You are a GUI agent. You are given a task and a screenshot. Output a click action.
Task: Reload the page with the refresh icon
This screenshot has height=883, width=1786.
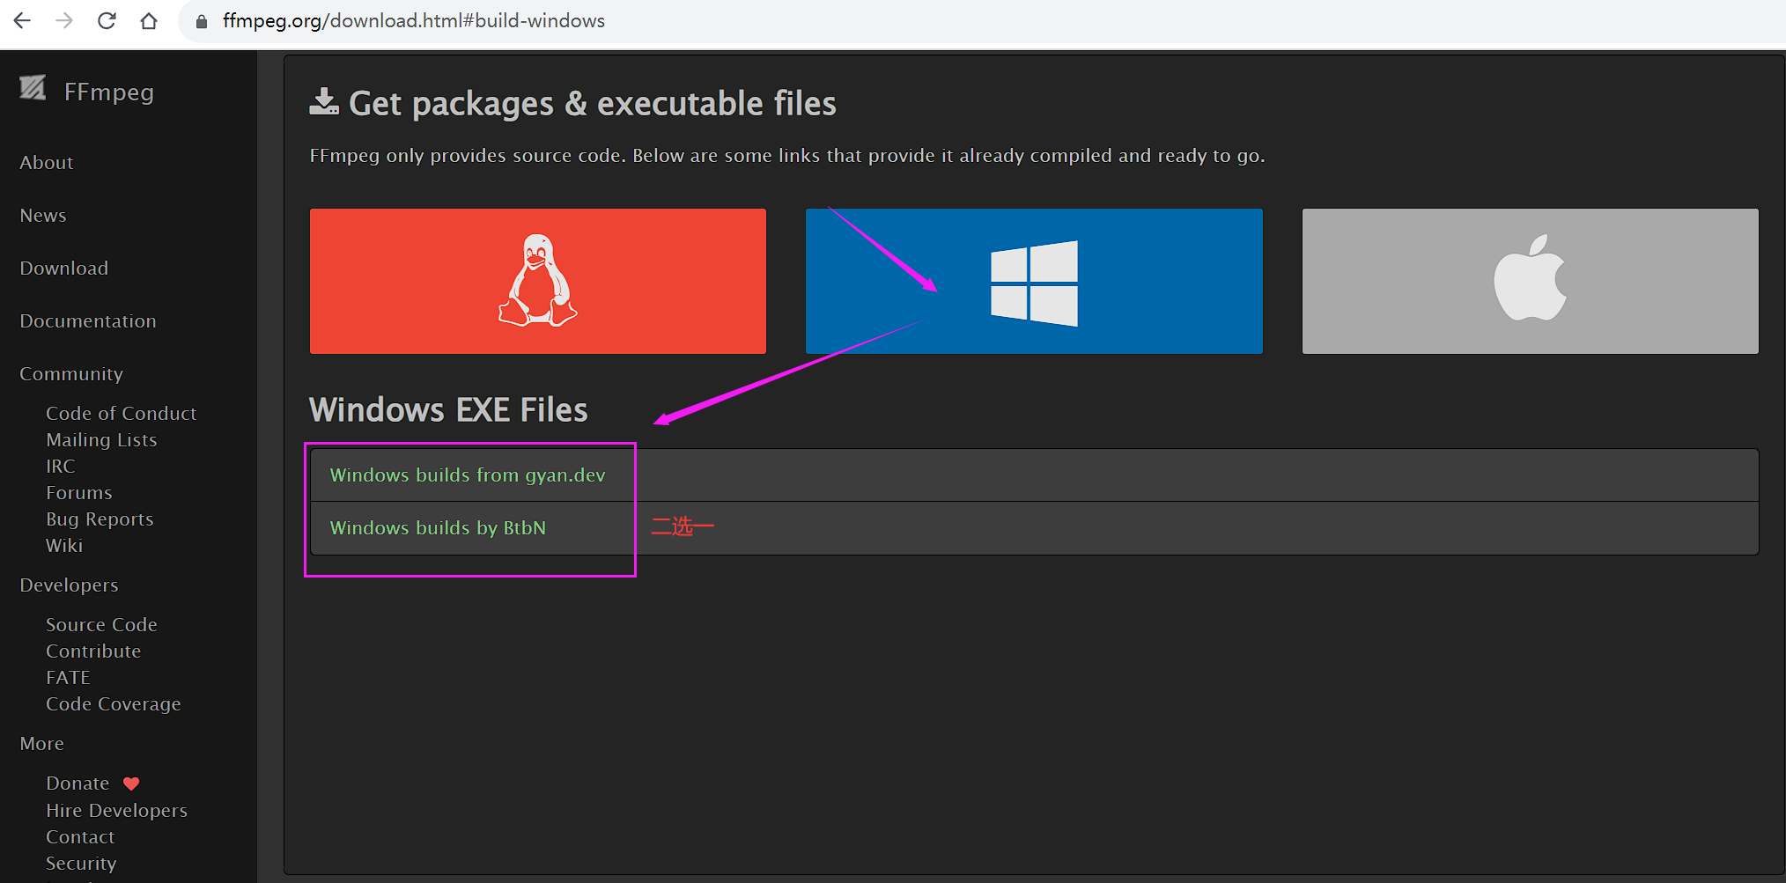(107, 20)
